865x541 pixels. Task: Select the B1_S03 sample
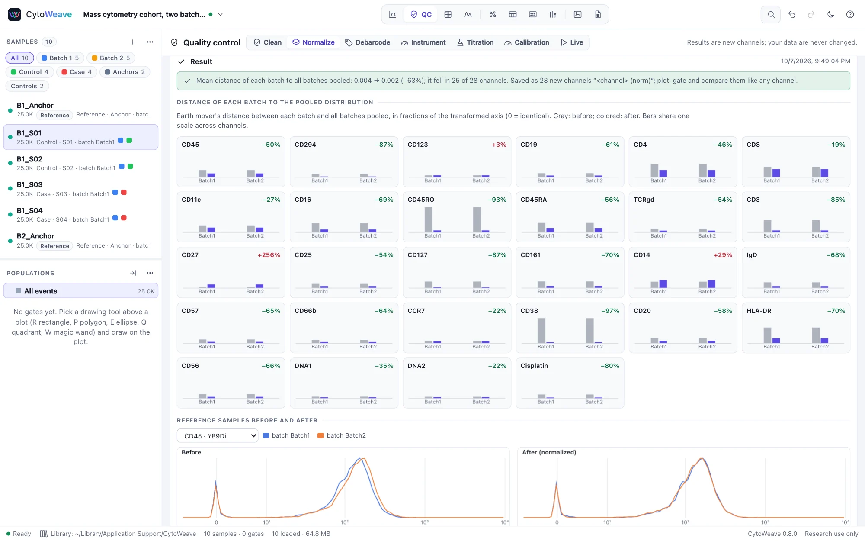(x=81, y=189)
